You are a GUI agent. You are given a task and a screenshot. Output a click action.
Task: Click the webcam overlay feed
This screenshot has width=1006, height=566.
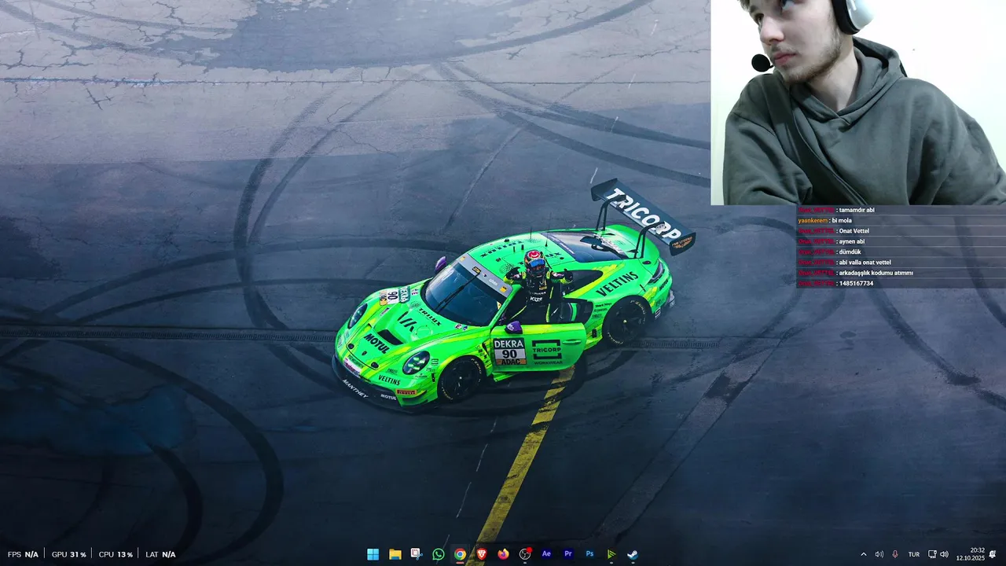[x=858, y=102]
